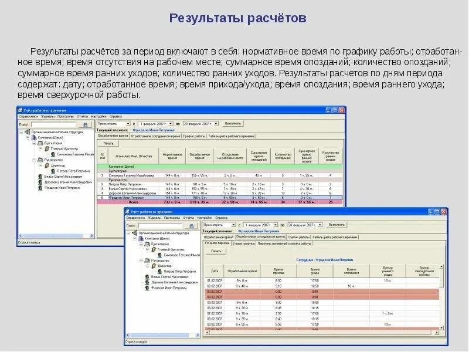Click the Время прихода column header
This screenshot has height=352, width=469.
click(x=278, y=271)
